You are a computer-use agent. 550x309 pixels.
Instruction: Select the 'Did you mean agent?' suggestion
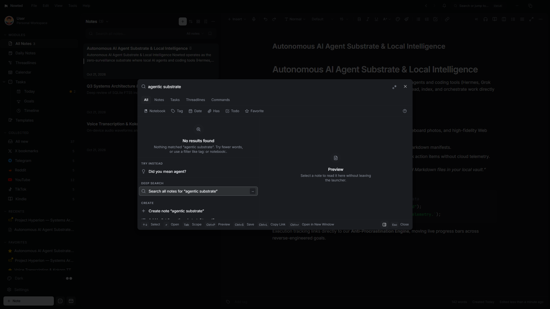coord(198,171)
